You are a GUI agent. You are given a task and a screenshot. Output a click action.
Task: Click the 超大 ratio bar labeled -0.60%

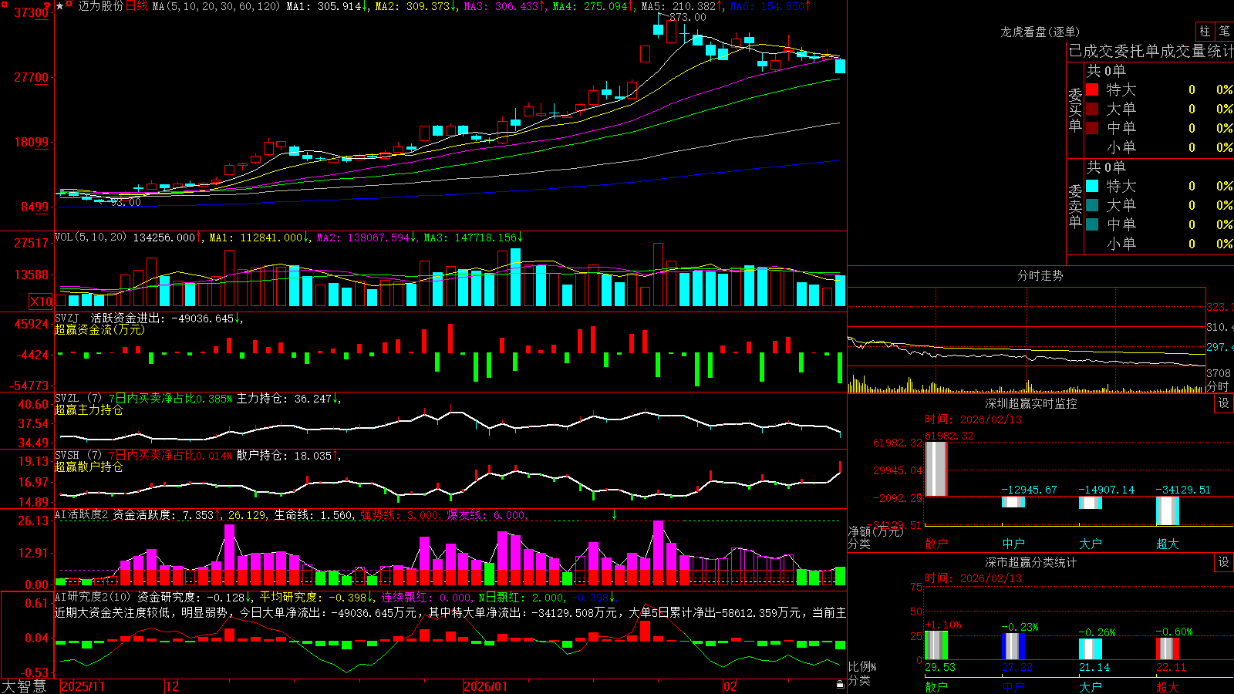[x=1168, y=649]
